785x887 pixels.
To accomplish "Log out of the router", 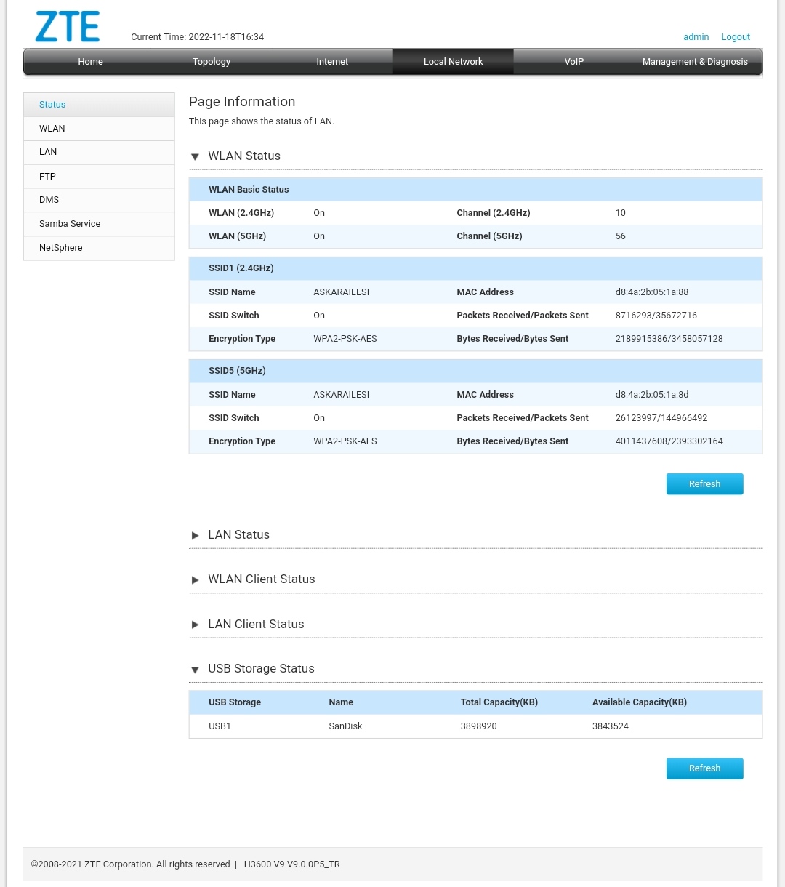I will tap(736, 37).
